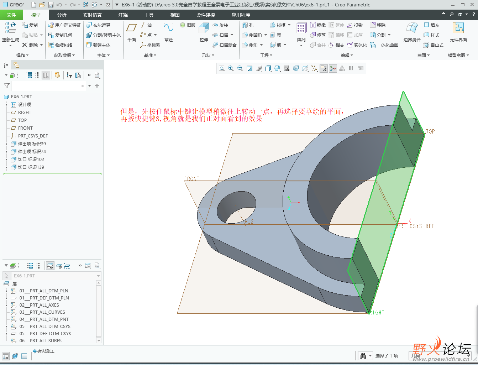
Task: Toggle spin center display icon
Action: coord(333,68)
